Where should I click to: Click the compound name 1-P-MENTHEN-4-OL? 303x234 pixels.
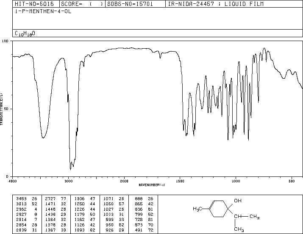tap(43, 11)
